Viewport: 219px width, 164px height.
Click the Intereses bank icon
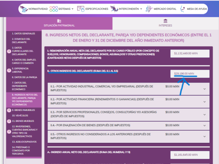165,21
